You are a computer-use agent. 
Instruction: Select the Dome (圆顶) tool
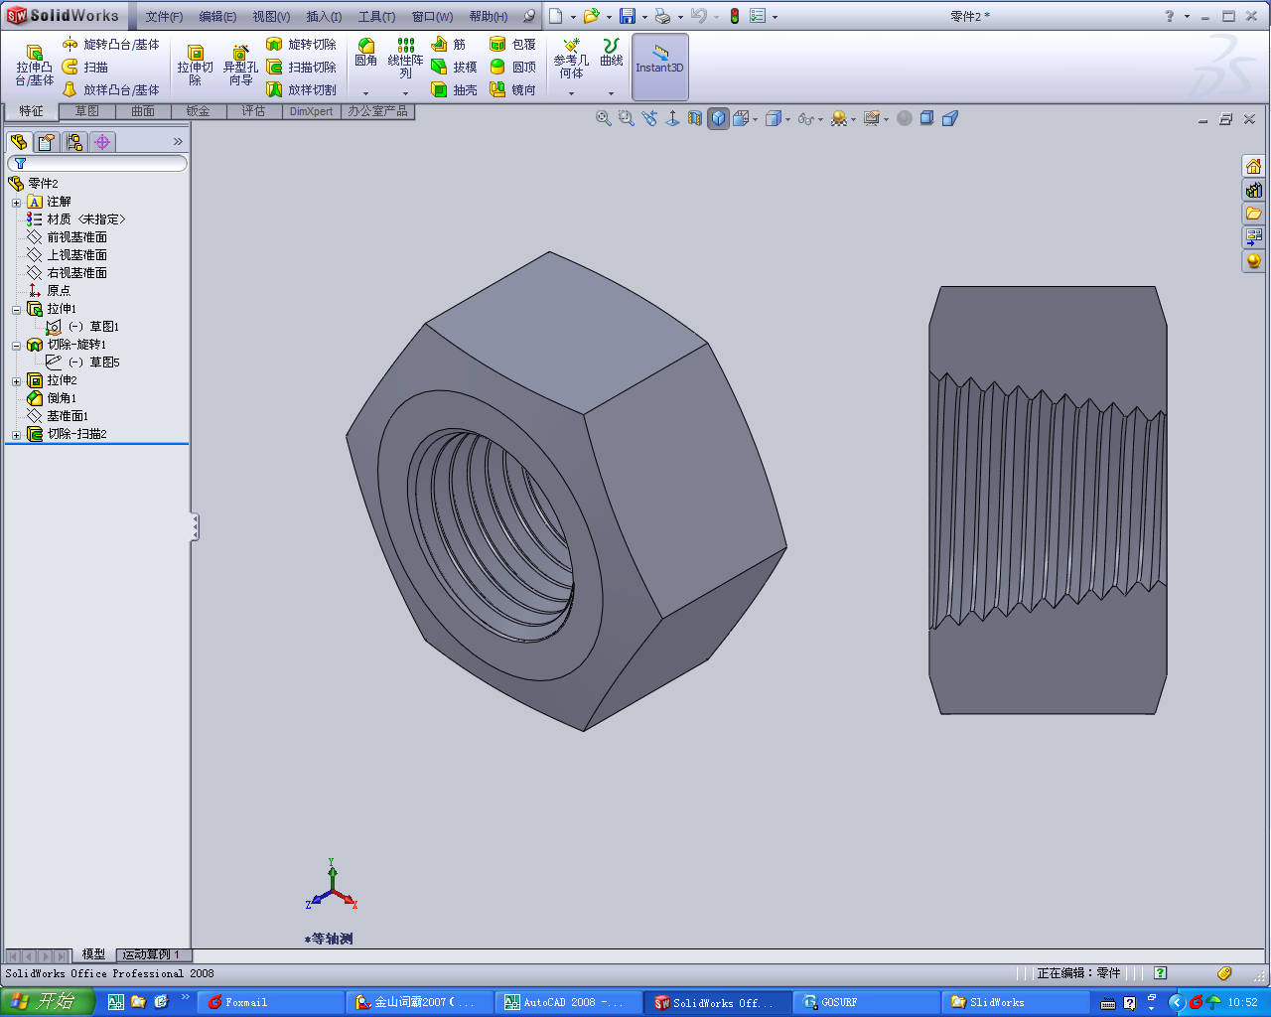point(512,67)
